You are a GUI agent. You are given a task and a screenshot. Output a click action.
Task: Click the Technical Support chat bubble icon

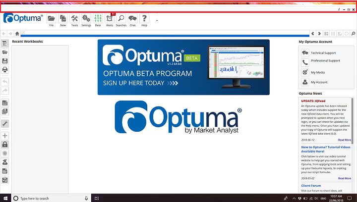click(305, 52)
